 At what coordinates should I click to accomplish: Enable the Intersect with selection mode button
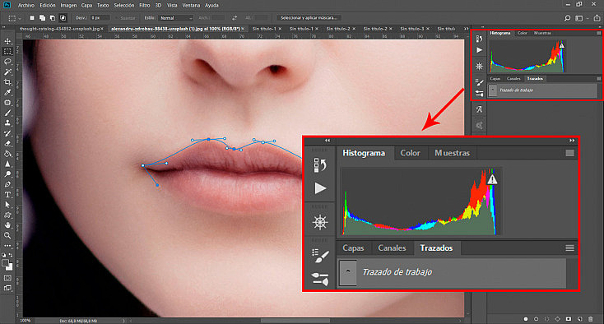(63, 18)
